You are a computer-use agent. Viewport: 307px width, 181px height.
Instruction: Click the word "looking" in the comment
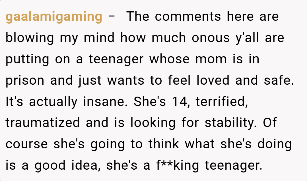point(154,123)
